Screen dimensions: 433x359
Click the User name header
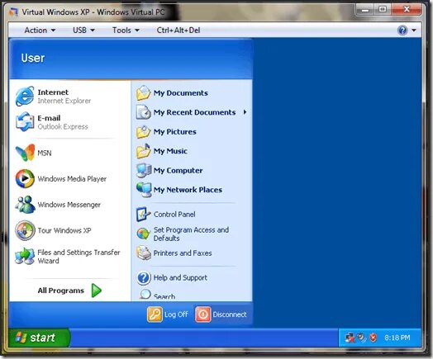[x=33, y=58]
